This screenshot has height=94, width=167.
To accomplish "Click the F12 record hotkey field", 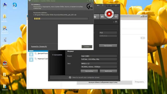I will pos(108,33).
